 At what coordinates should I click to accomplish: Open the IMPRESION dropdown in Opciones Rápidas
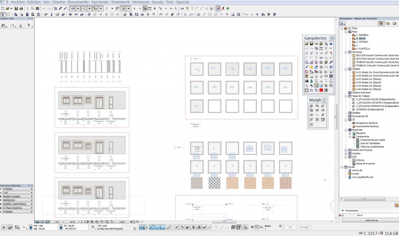click(31, 200)
